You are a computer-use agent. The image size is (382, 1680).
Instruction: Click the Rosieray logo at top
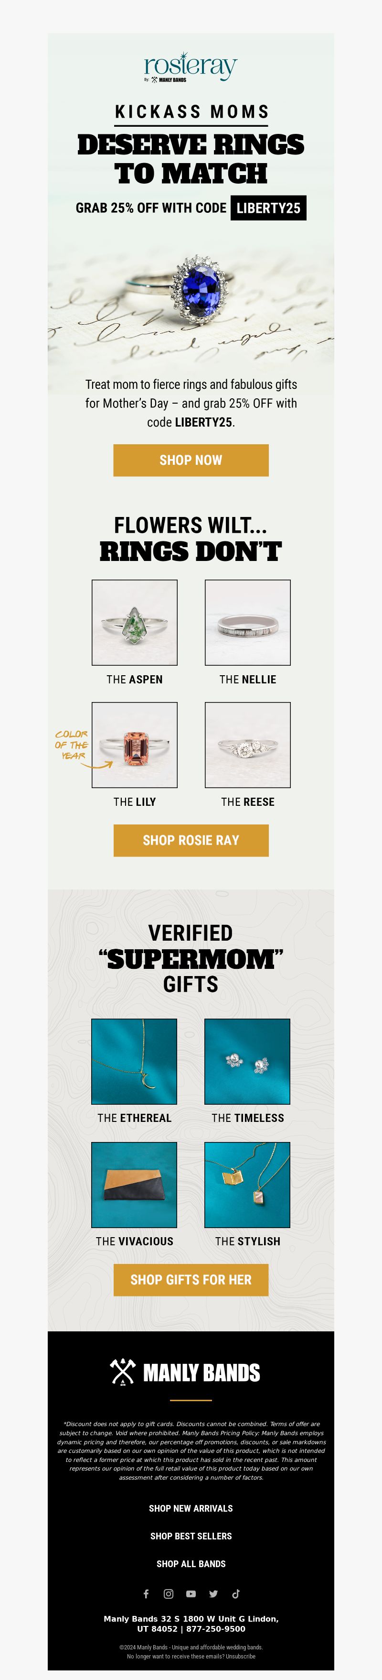(191, 67)
